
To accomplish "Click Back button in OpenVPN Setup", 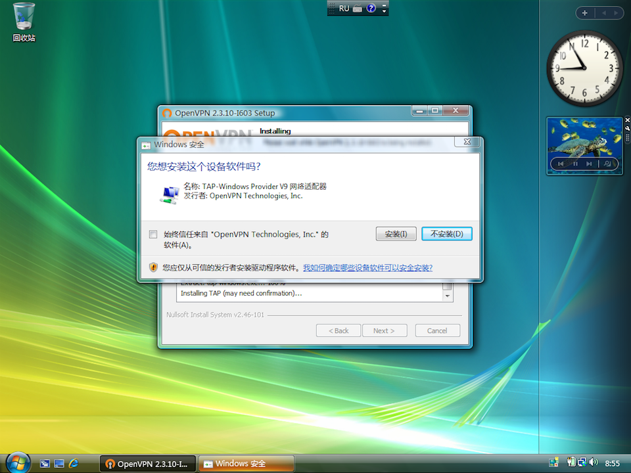I will pos(339,330).
